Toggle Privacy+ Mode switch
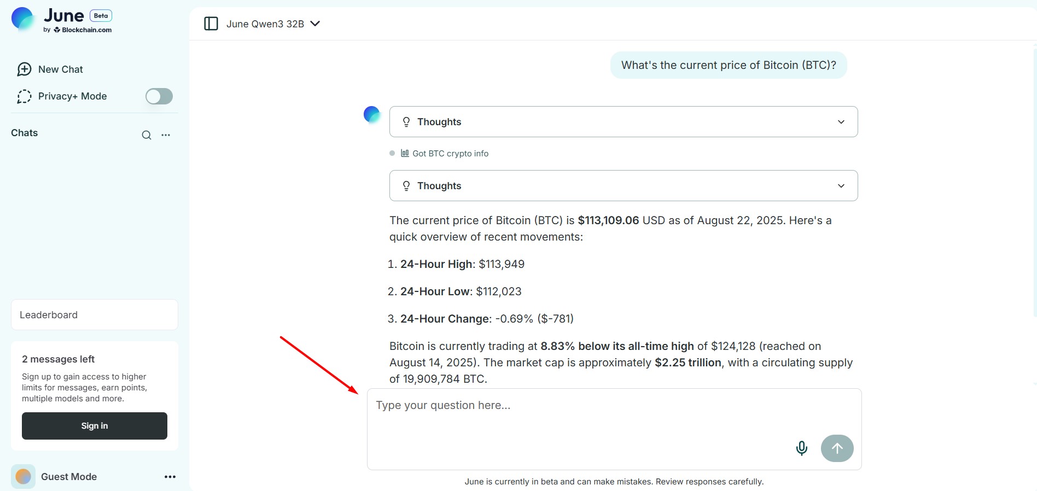The width and height of the screenshot is (1037, 491). click(159, 96)
